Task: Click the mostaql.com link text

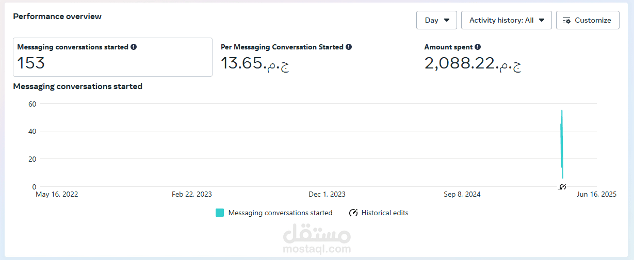Action: click(317, 250)
